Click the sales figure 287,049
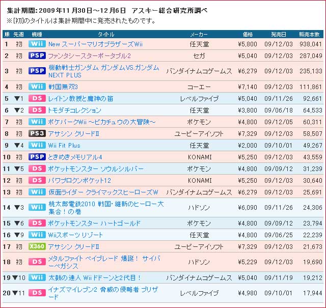 [x=311, y=56]
